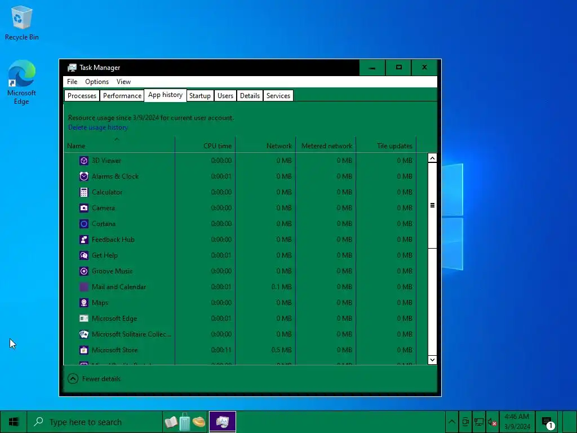Sort by CPU time column header
Viewport: 577px width, 433px height.
[x=205, y=146]
